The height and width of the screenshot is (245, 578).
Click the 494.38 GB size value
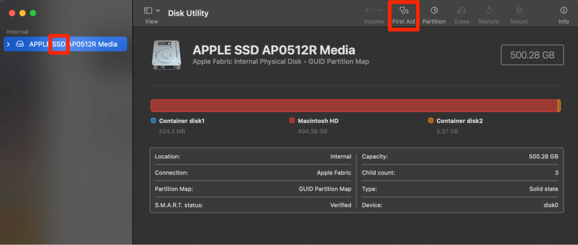coord(312,131)
